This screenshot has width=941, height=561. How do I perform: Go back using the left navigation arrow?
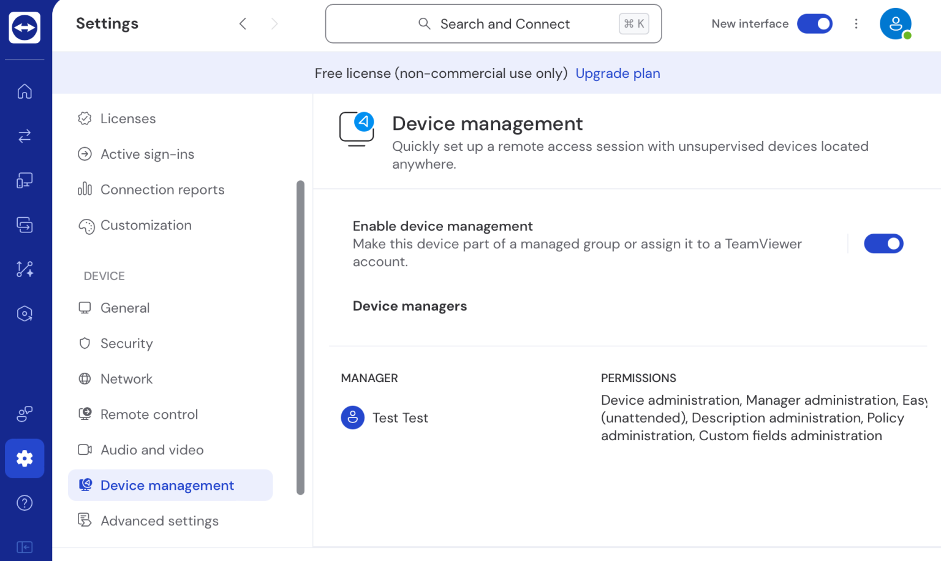pos(243,23)
